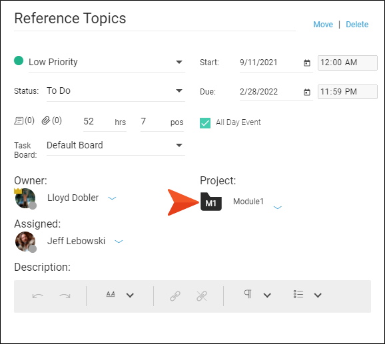Open the Due date calendar picker

click(x=307, y=92)
